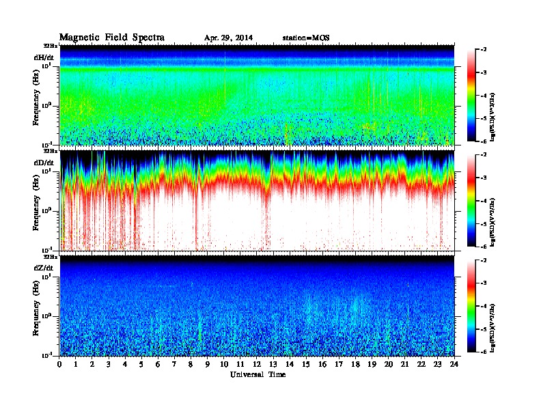Click the PSD units label of dZ/dt color bar
Screen dimensions: 541x418
(x=493, y=328)
